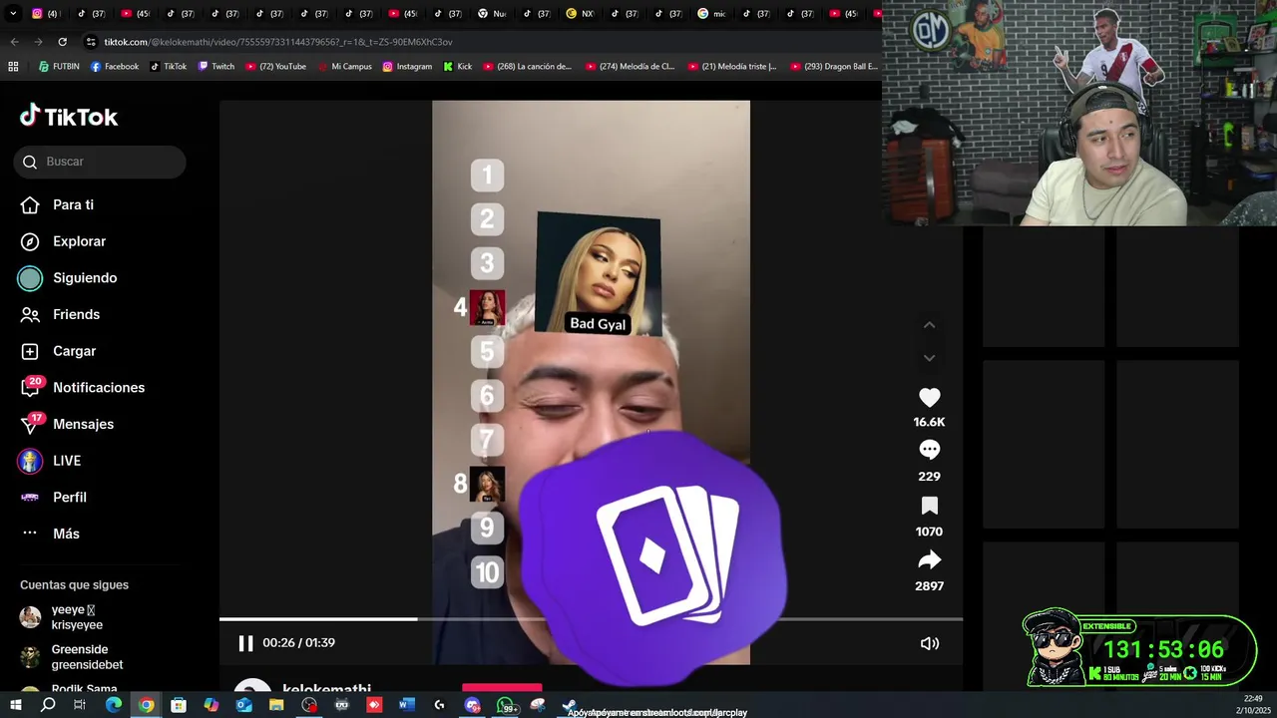1277x718 pixels.
Task: Go to previous video with up chevron
Action: (929, 325)
